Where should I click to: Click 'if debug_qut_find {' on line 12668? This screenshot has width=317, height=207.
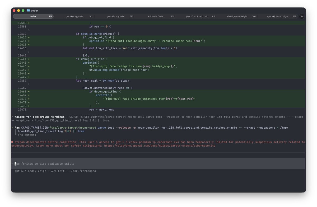click(105, 92)
